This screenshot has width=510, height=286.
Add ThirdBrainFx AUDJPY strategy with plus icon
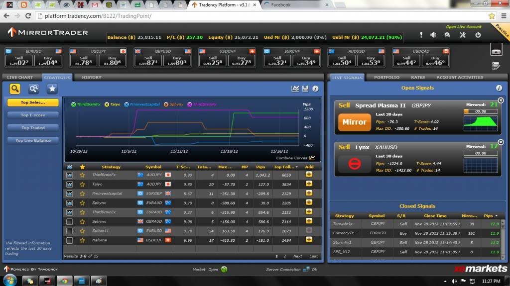309,175
